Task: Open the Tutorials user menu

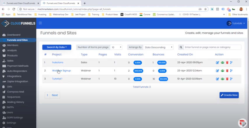Action: 236,23
